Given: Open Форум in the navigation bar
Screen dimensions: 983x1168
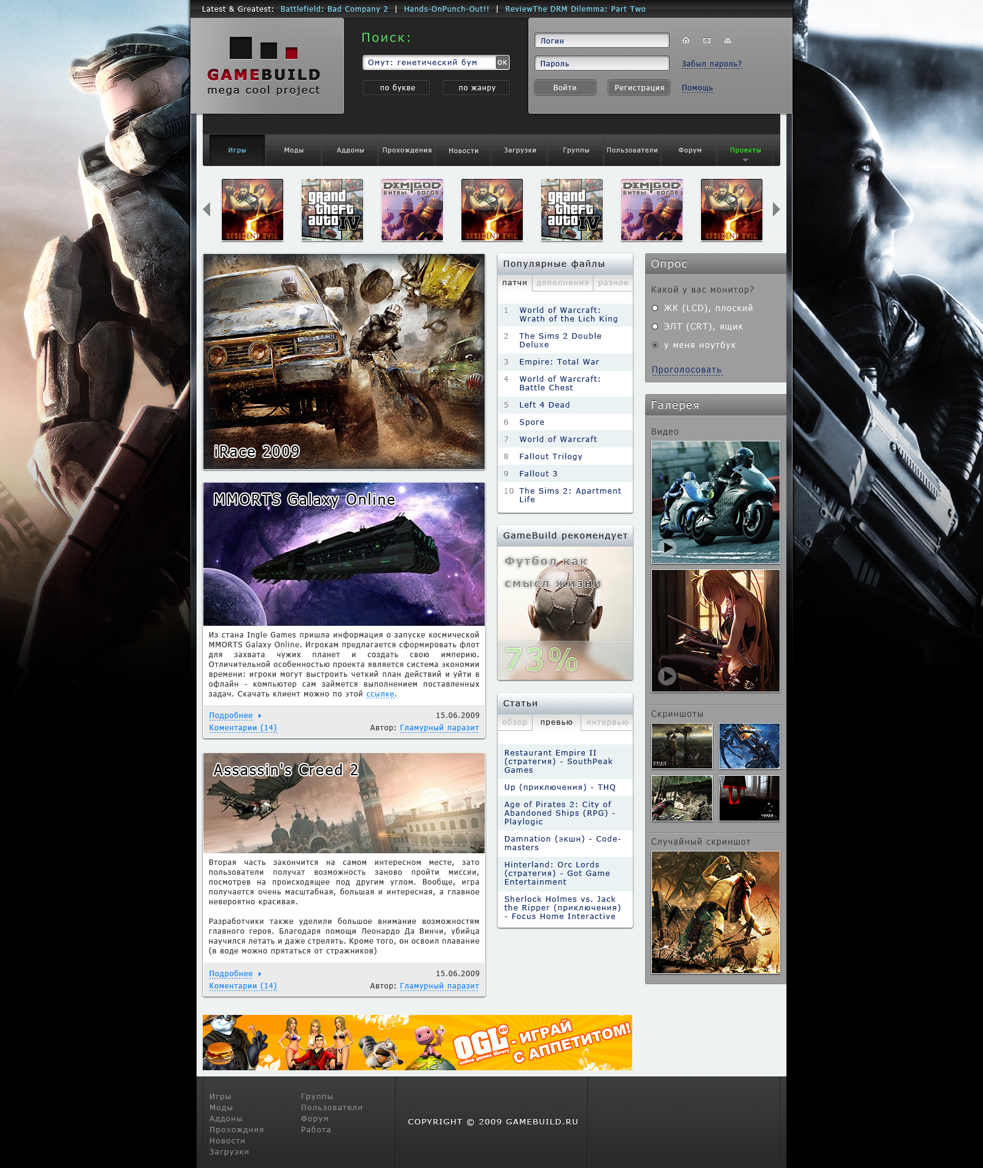Looking at the screenshot, I should [x=689, y=151].
